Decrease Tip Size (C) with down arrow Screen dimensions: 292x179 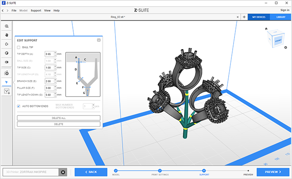[55, 69]
